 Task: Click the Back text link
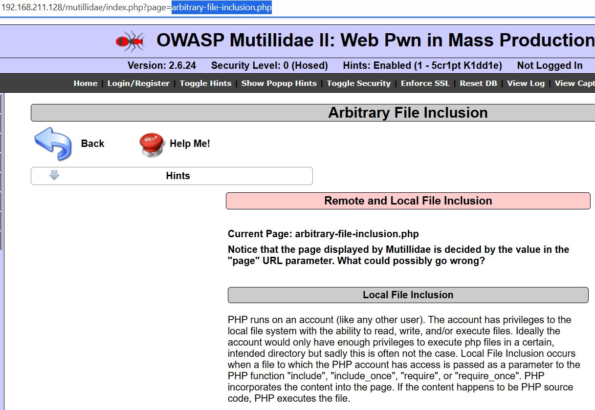[x=92, y=143]
